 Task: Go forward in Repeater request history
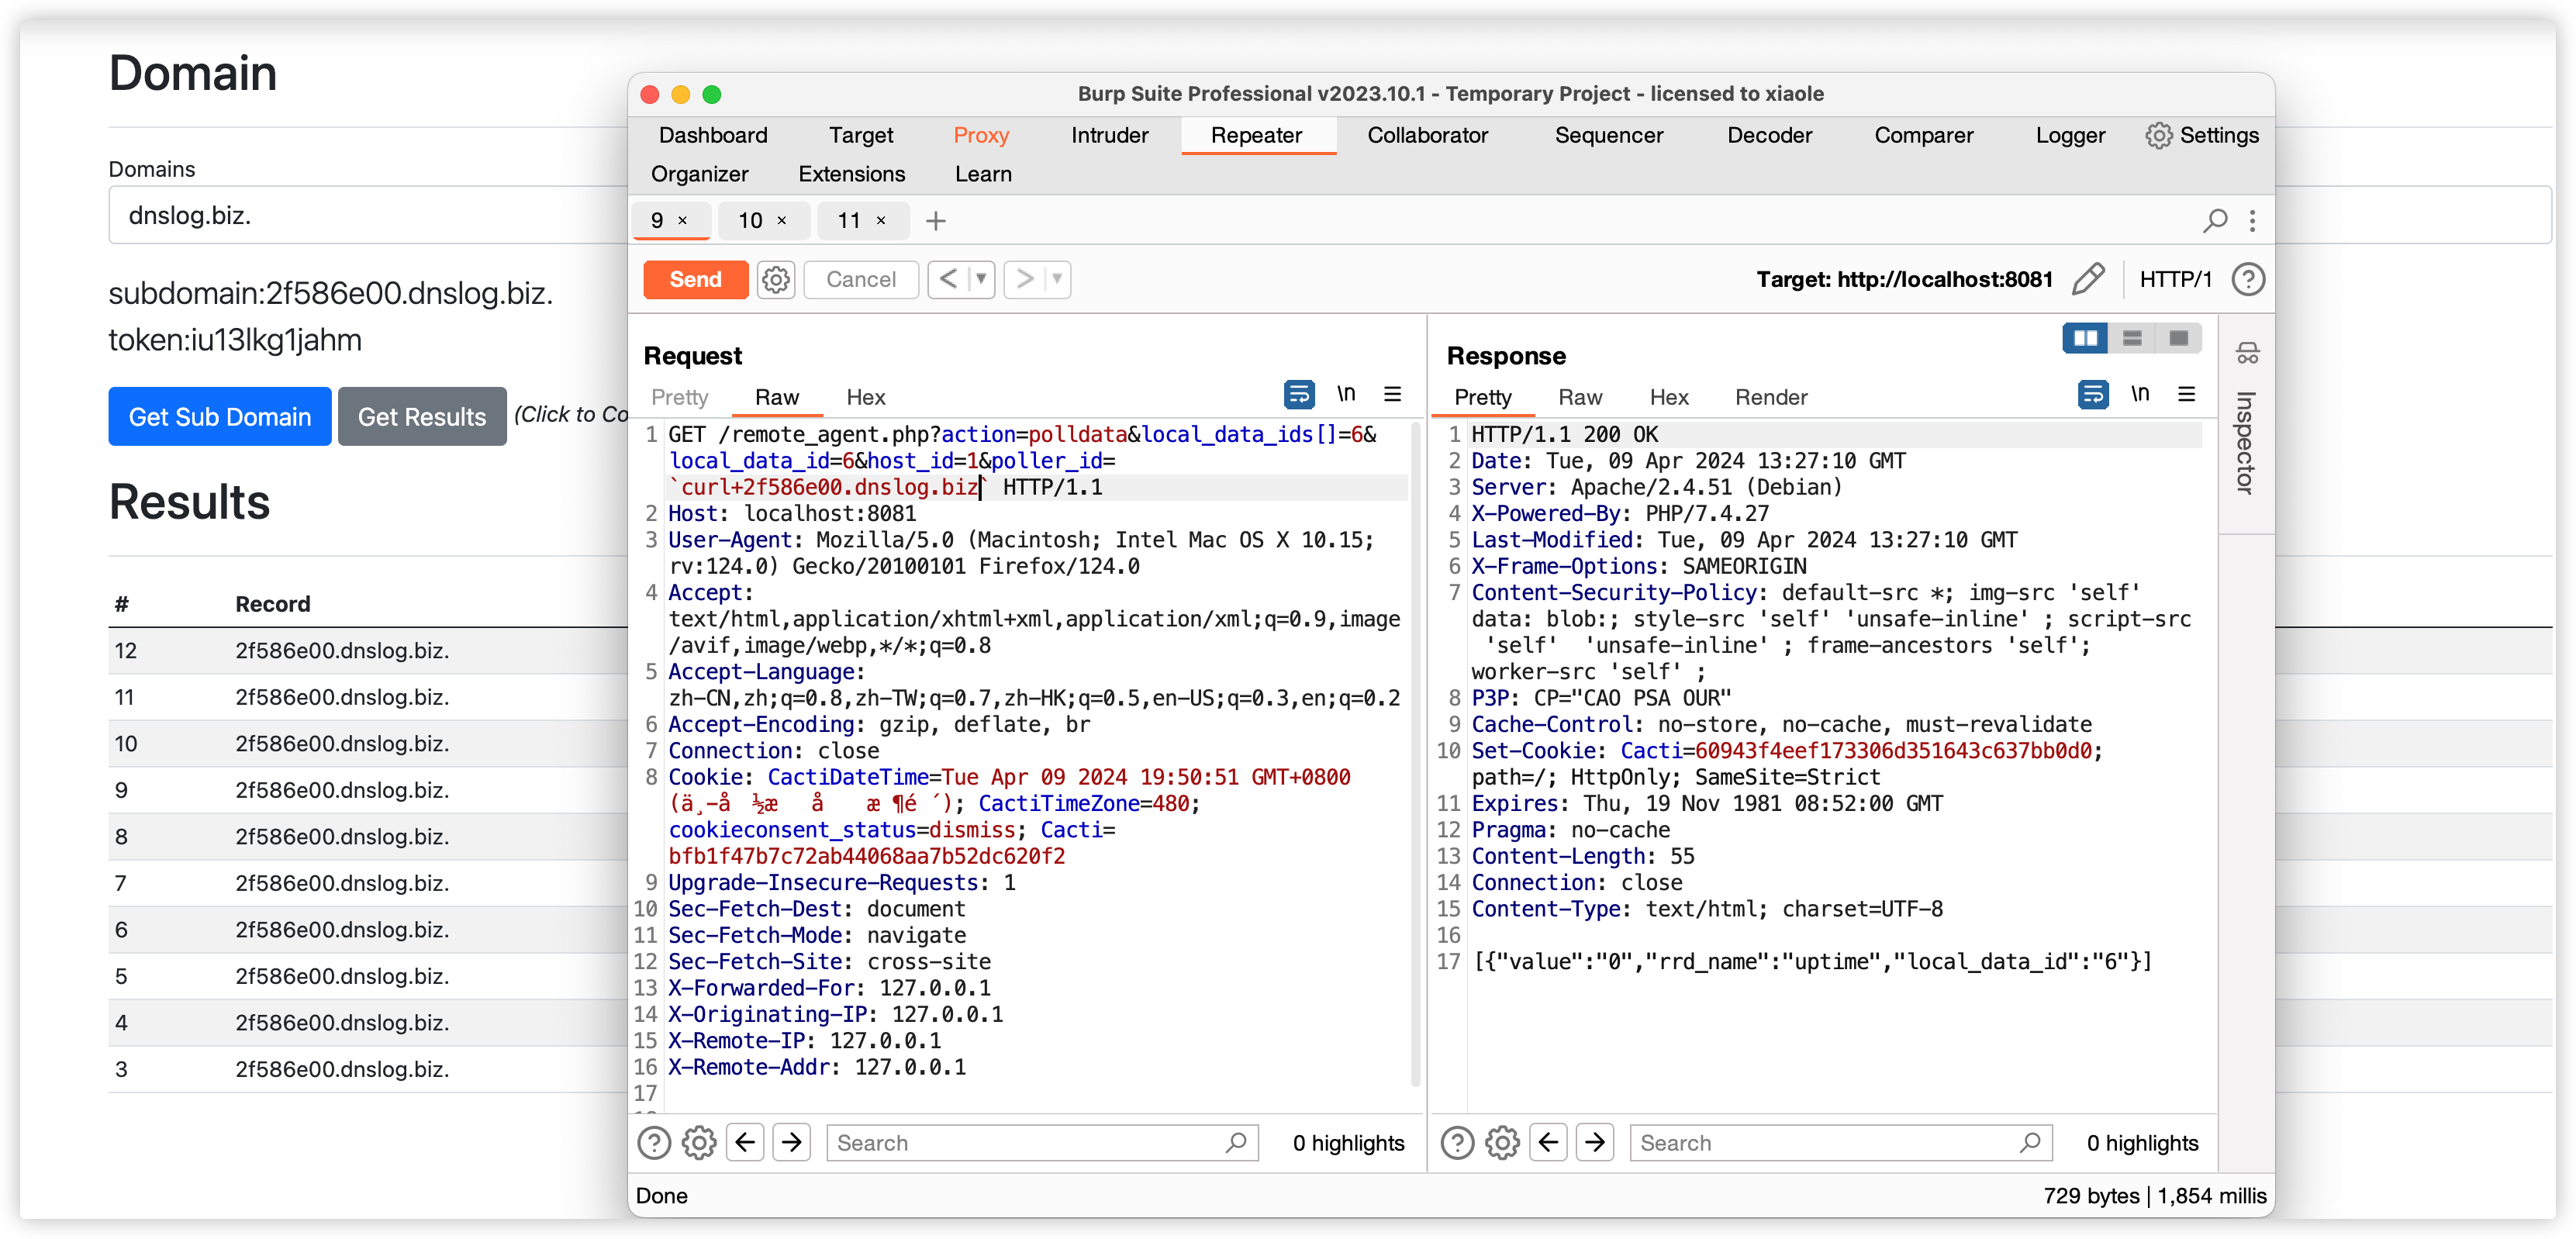tap(1024, 279)
